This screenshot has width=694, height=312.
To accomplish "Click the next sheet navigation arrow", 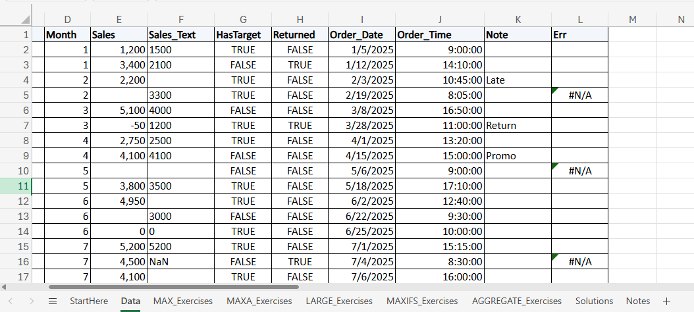I will (31, 301).
